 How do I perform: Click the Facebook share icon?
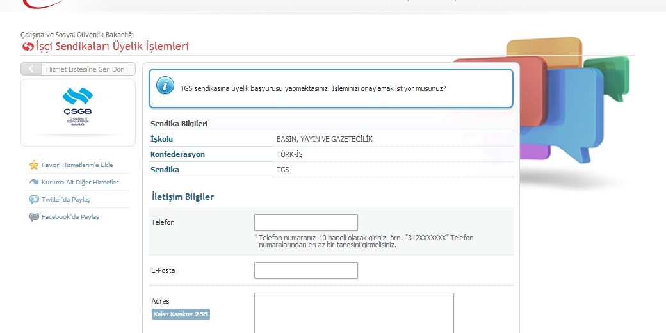tap(34, 217)
